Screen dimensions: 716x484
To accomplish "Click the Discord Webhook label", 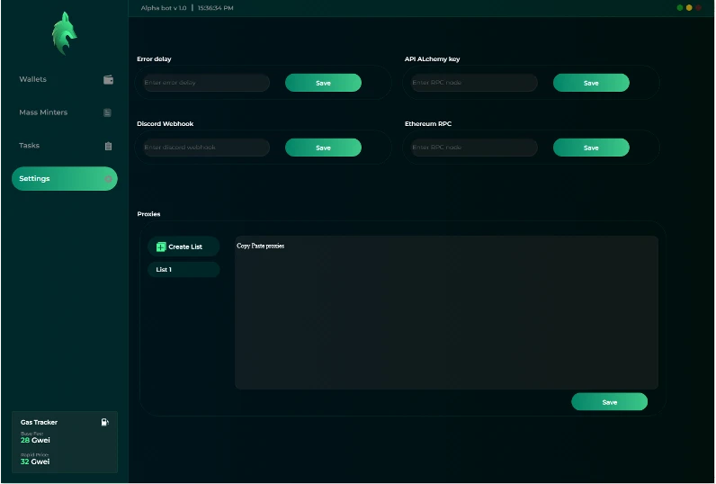I will point(166,124).
